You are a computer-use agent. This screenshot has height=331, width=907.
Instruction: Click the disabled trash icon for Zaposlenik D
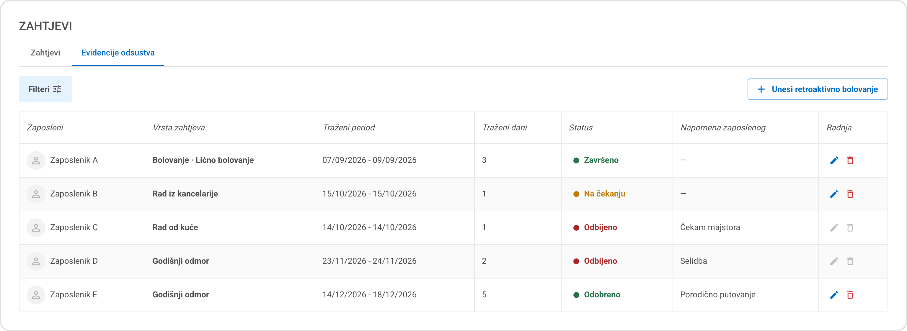pyautogui.click(x=850, y=261)
